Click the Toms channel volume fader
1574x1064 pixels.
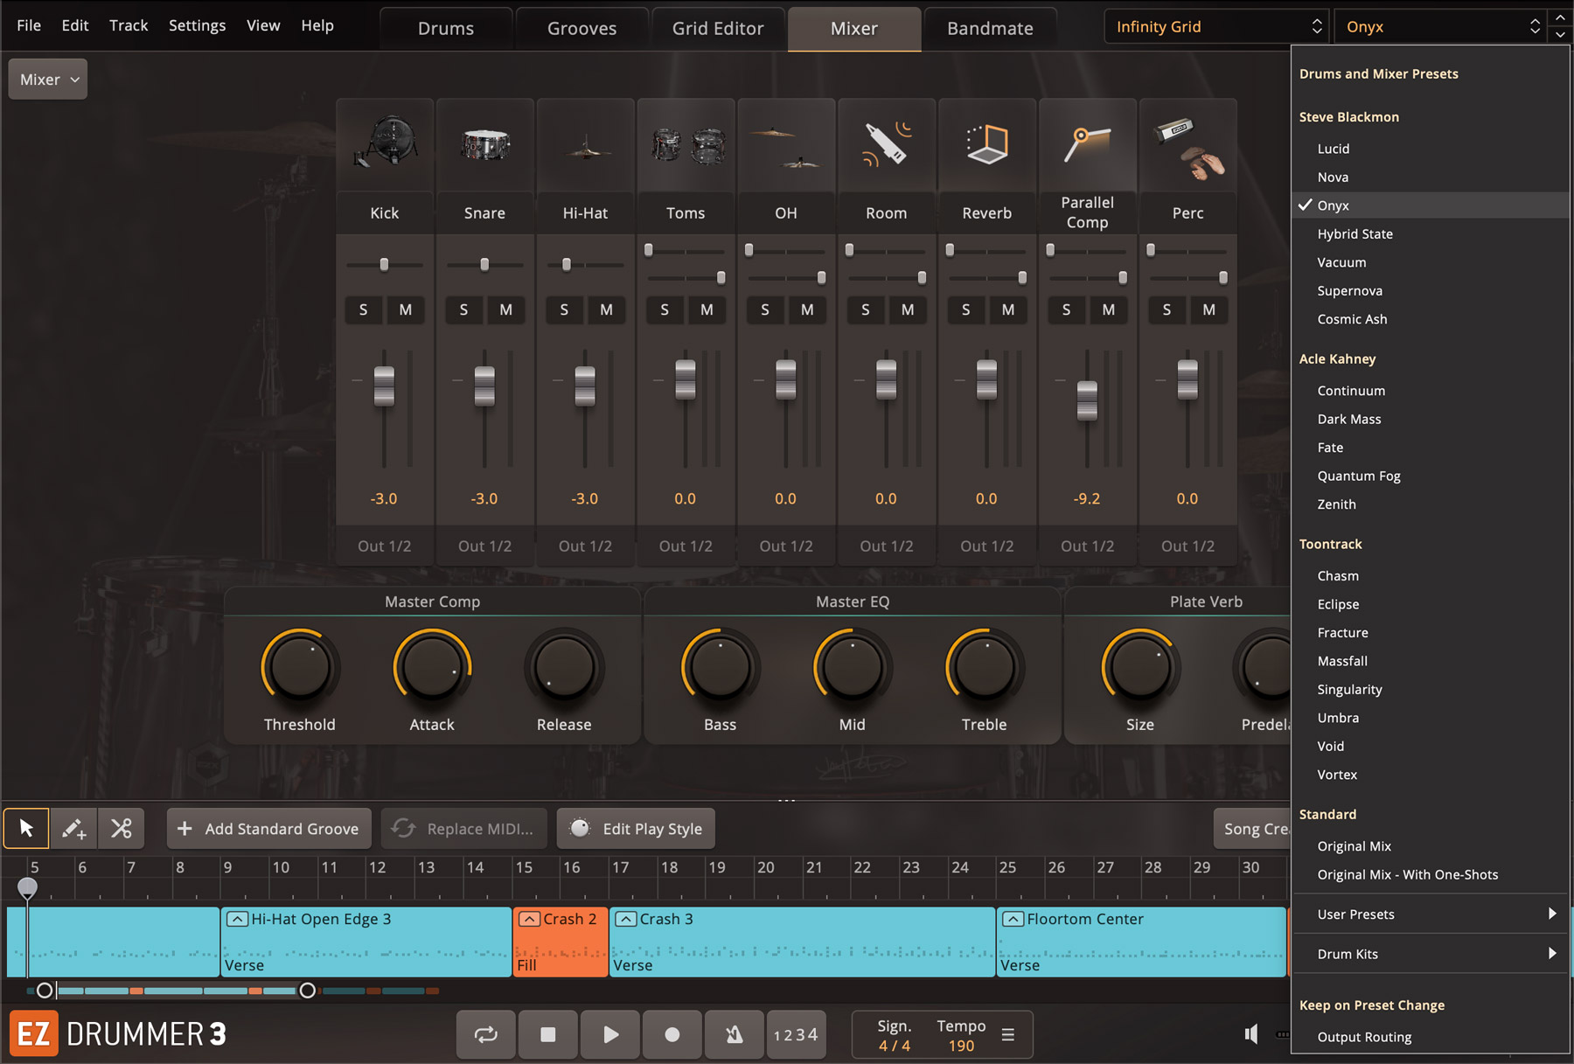click(x=686, y=380)
